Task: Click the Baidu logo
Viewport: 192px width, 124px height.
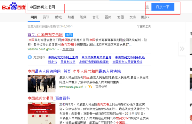Action: coord(14,6)
